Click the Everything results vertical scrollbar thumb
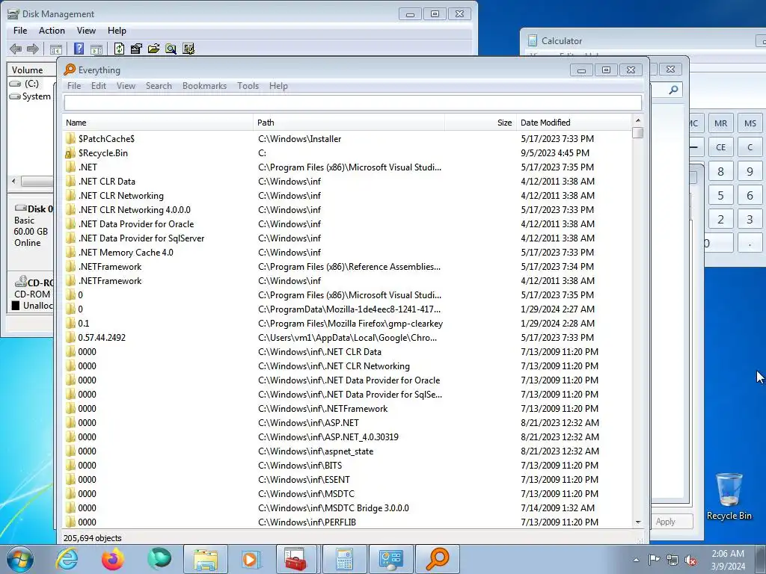This screenshot has height=574, width=766. 637,133
